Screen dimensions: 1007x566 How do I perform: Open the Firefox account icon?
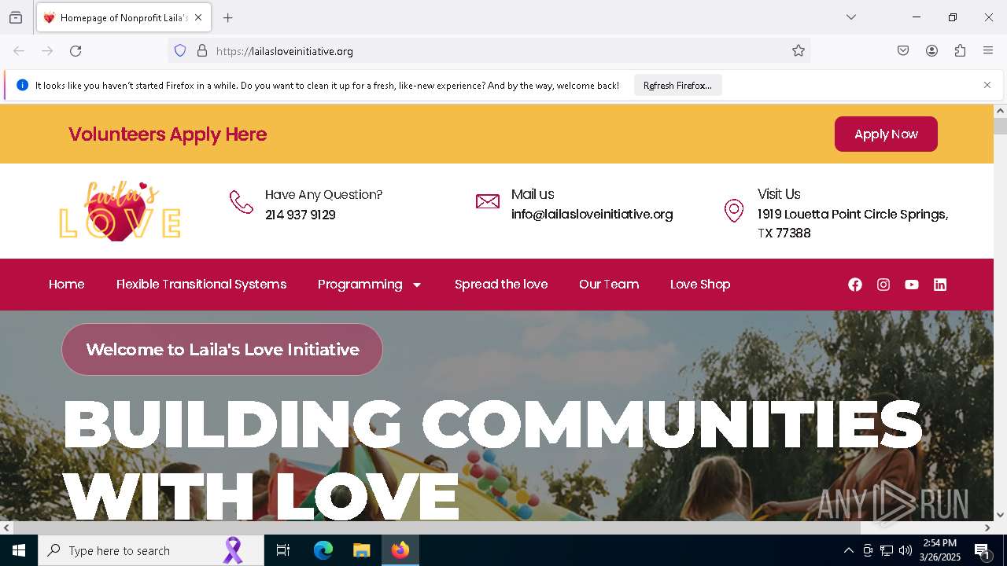coord(931,51)
